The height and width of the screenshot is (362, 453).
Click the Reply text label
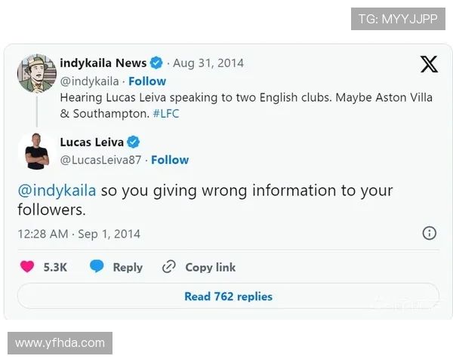coord(128,267)
